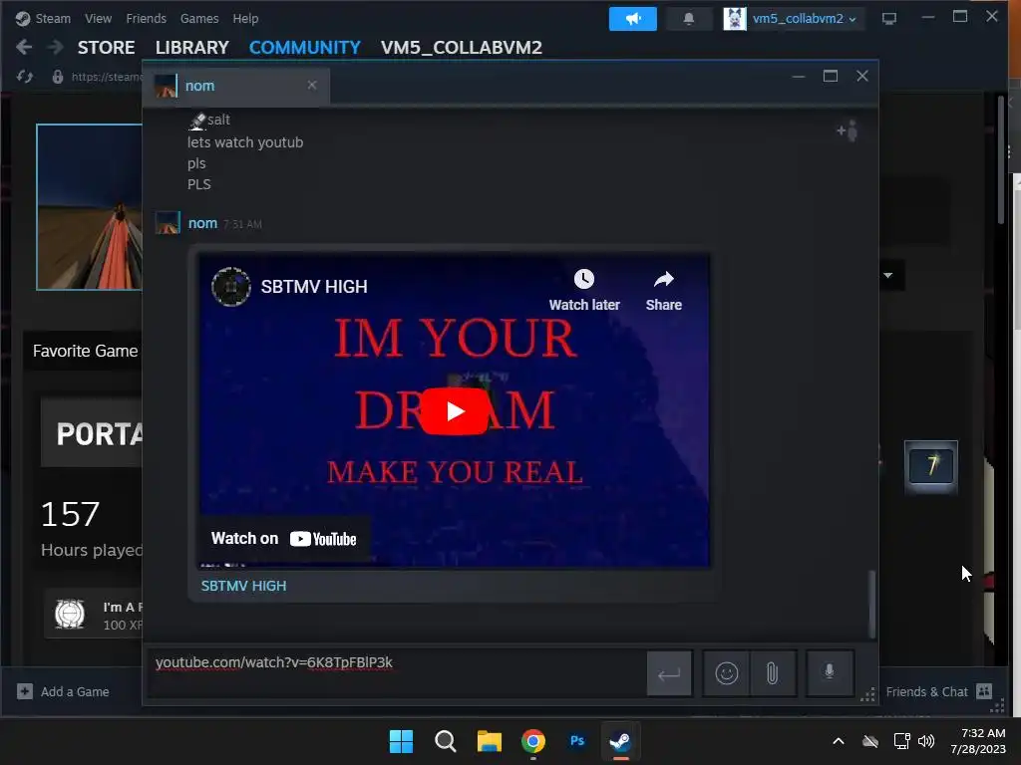Click the level 7 badge icon
1021x765 pixels.
(x=930, y=466)
